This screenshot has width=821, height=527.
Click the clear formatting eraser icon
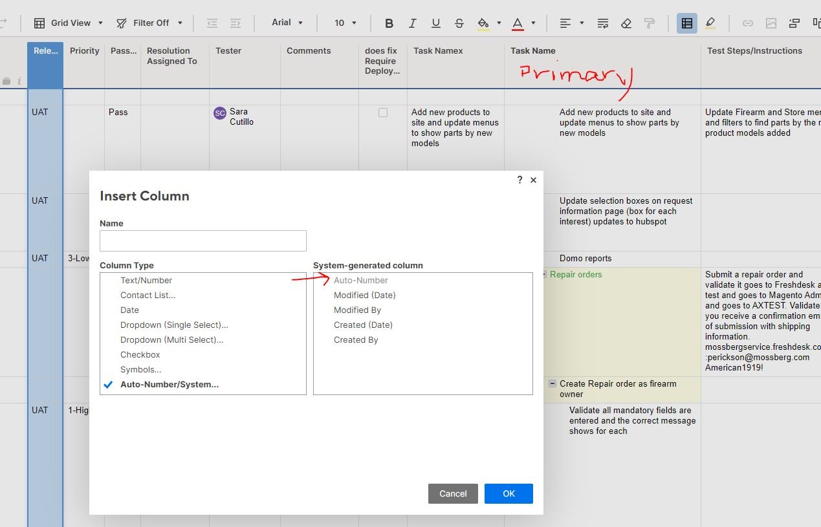tap(626, 23)
